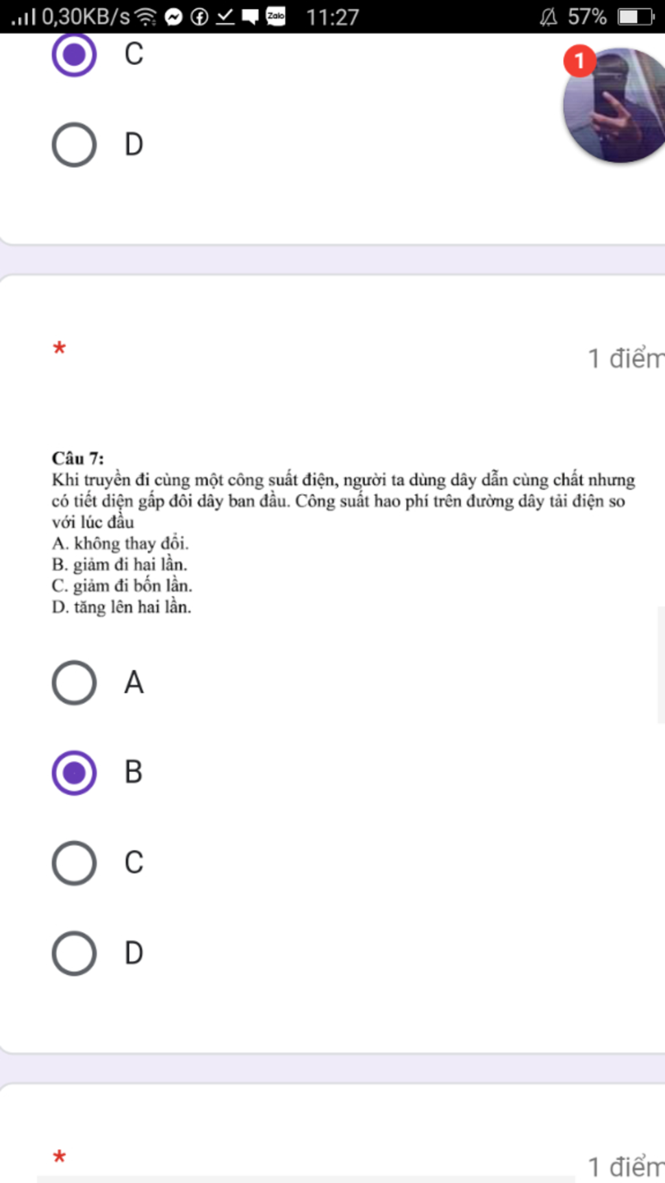Tap the message notification icon in status bar

click(x=250, y=17)
